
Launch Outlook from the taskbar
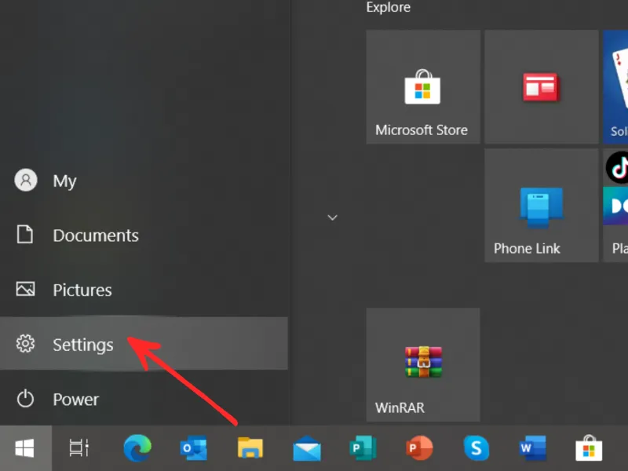pos(194,448)
